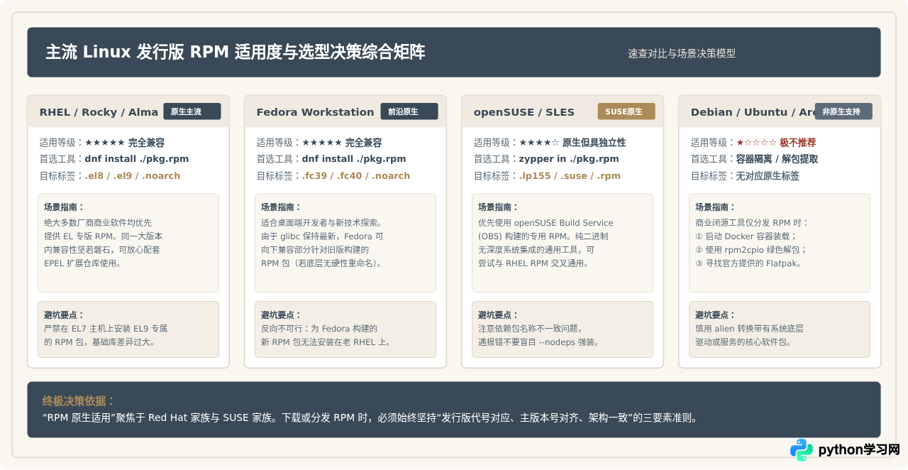Click 场景指南 heading in the openSUSE card
The width and height of the screenshot is (908, 470).
pos(498,207)
